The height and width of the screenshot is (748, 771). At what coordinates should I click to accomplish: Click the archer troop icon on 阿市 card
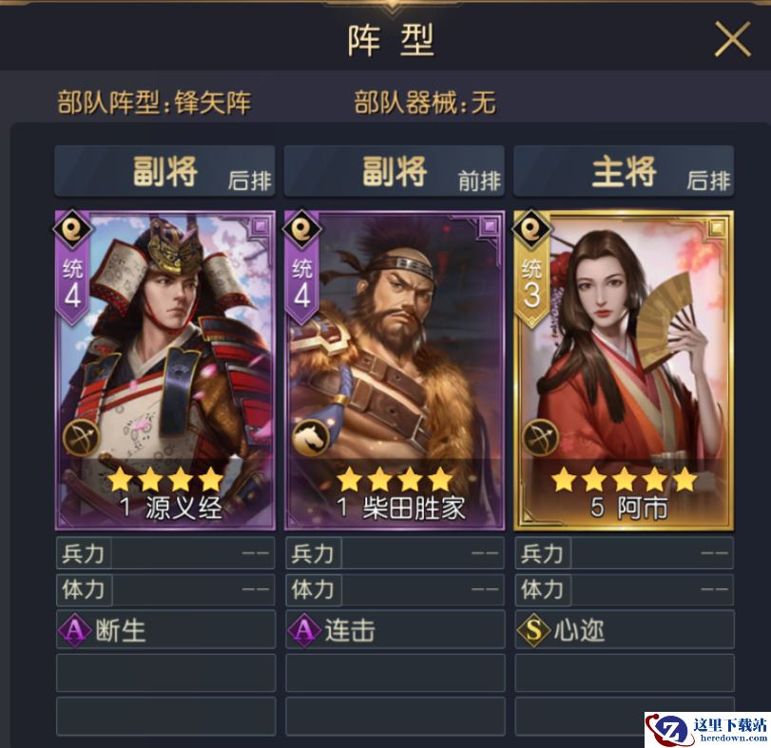pyautogui.click(x=540, y=437)
